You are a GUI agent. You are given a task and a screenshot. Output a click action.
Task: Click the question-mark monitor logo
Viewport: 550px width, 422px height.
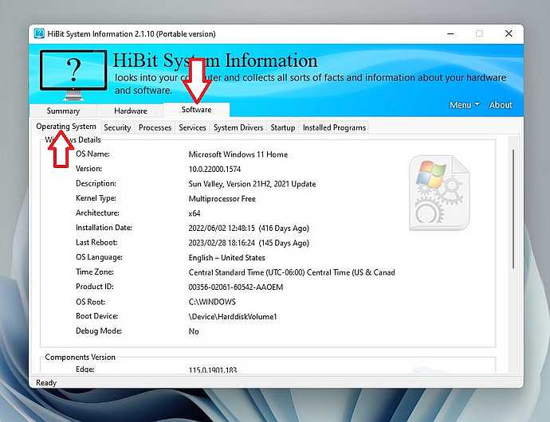point(73,75)
